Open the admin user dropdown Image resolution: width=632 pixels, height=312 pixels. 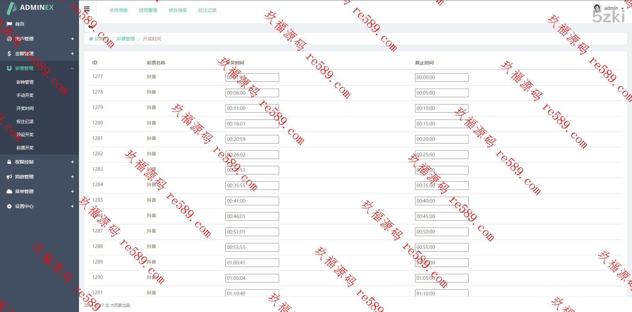(x=614, y=8)
